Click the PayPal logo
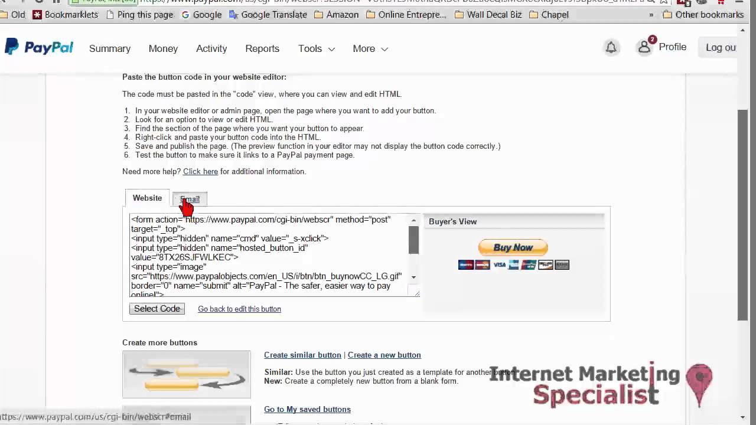Screen dimensions: 756x425 pos(39,47)
